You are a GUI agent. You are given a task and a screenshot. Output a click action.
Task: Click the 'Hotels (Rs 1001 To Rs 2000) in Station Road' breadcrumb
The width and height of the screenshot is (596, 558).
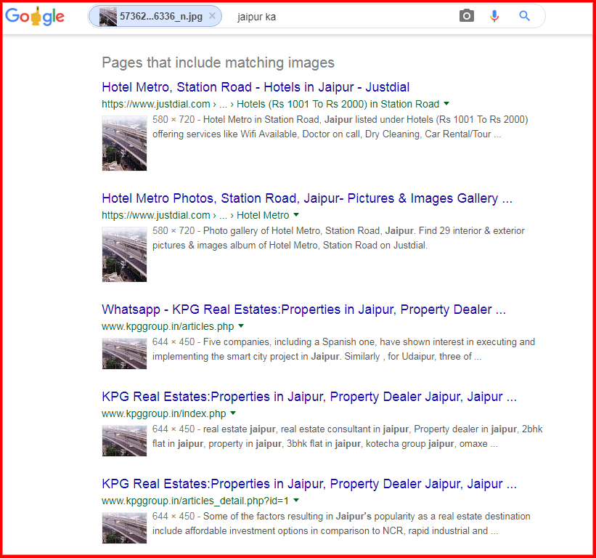click(x=338, y=104)
